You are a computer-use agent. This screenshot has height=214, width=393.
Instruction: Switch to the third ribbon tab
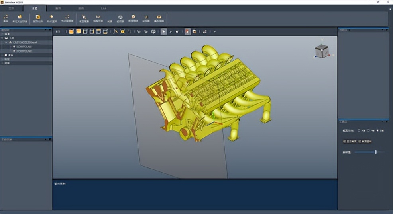58,8
